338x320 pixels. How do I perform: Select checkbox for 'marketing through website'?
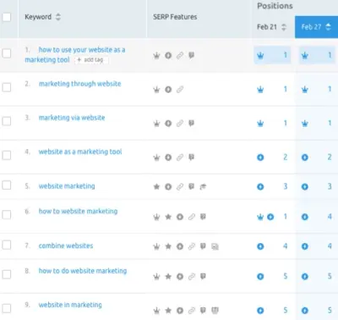click(7, 87)
